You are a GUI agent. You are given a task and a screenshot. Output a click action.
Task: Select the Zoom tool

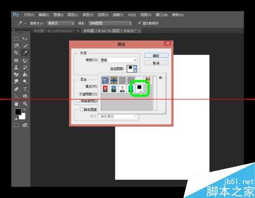(25, 104)
